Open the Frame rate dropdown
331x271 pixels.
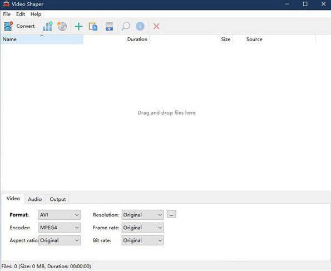click(142, 228)
